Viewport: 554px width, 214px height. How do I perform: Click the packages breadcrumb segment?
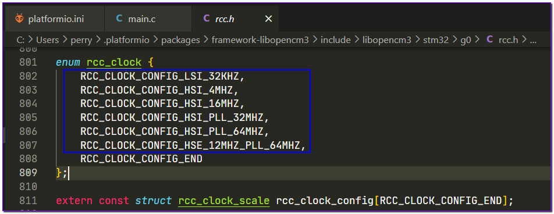(x=180, y=40)
